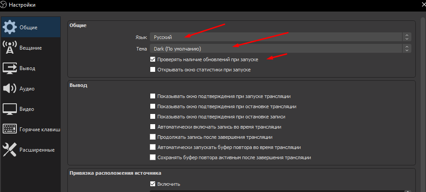Disable Проверять наличие обновлений при запуске
The height and width of the screenshot is (192, 426).
(153, 59)
